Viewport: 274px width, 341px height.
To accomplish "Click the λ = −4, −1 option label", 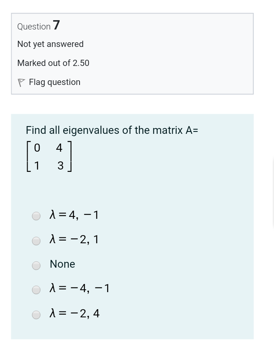I will point(79,288).
